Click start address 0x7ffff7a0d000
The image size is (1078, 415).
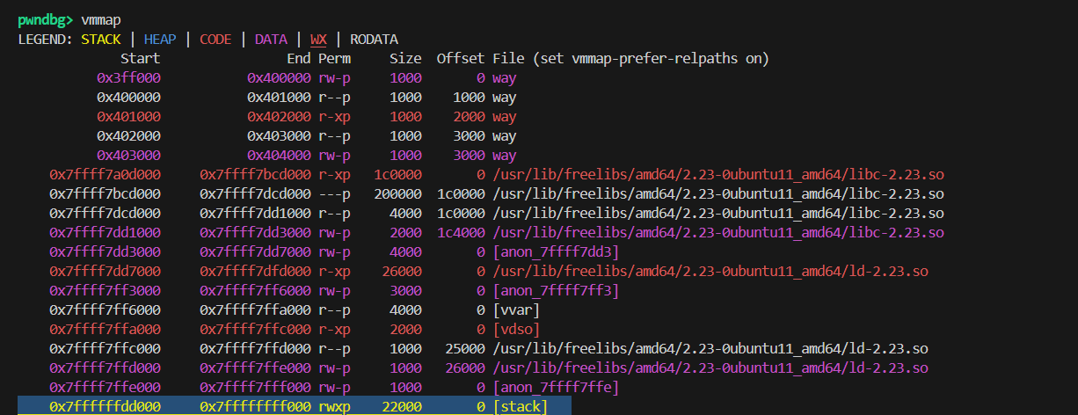tap(105, 174)
